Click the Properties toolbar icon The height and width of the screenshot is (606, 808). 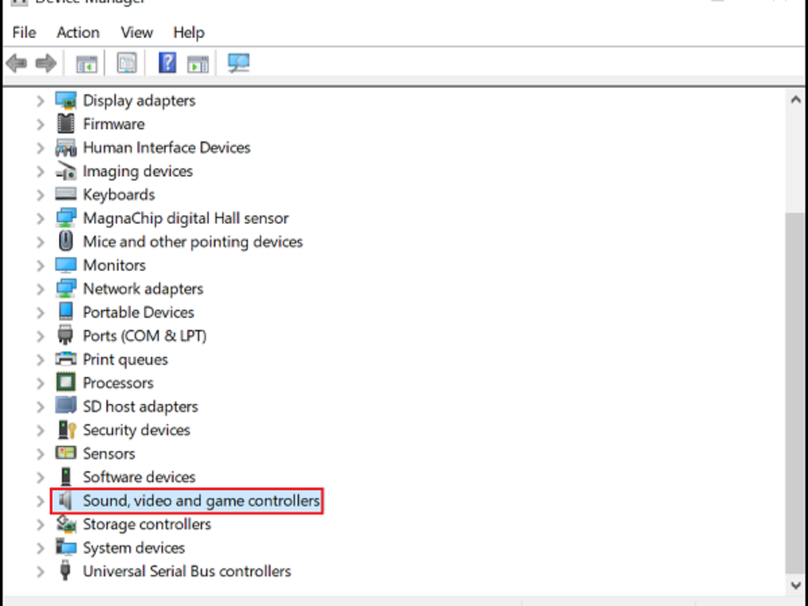pos(127,63)
